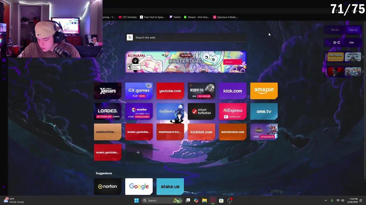Click the GX.me link
Screen dimensions: 366x205
(x=335, y=30)
